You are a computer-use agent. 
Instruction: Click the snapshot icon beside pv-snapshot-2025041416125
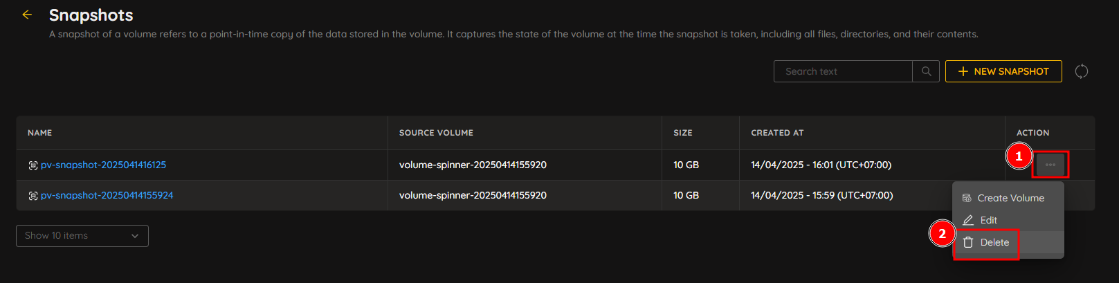click(x=33, y=165)
